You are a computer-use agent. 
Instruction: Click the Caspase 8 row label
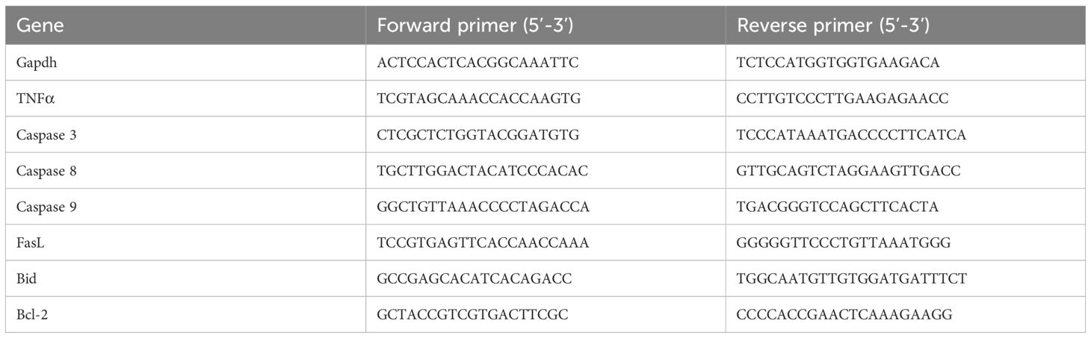tap(43, 171)
